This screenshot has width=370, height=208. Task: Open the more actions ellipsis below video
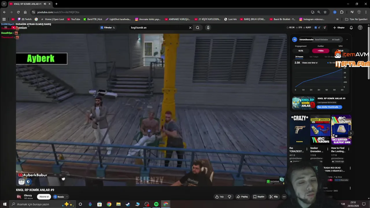[x=284, y=197]
